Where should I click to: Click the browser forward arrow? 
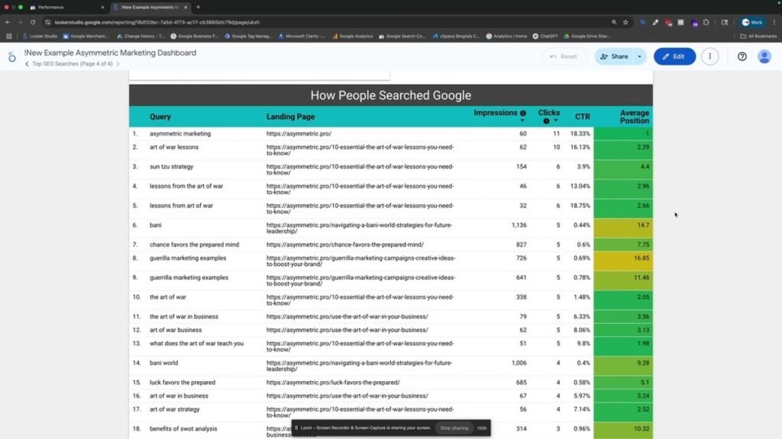(20, 22)
